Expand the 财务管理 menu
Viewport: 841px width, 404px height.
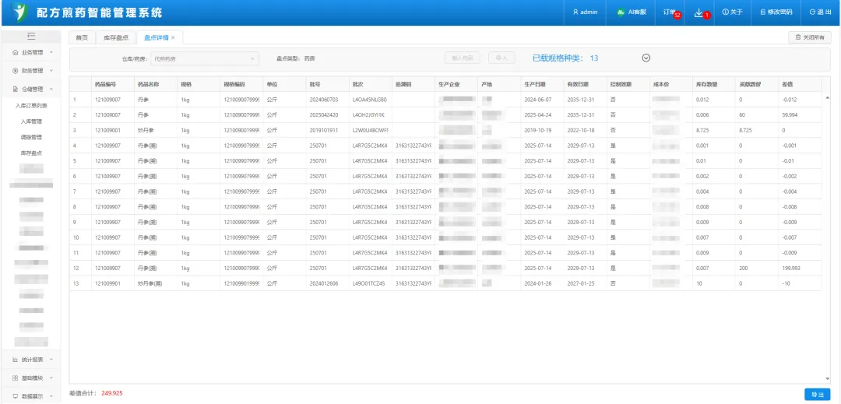(x=32, y=71)
